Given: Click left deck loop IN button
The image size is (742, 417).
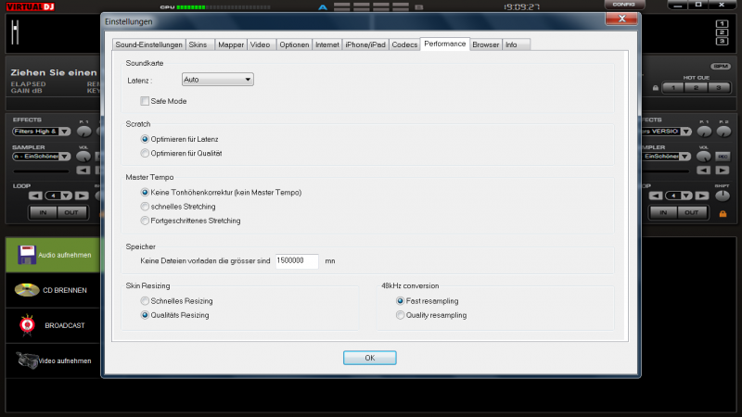Looking at the screenshot, I should click(x=43, y=213).
